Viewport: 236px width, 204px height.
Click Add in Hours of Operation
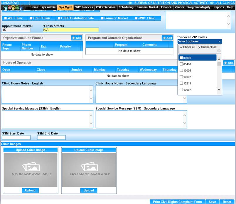pyautogui.click(x=229, y=63)
